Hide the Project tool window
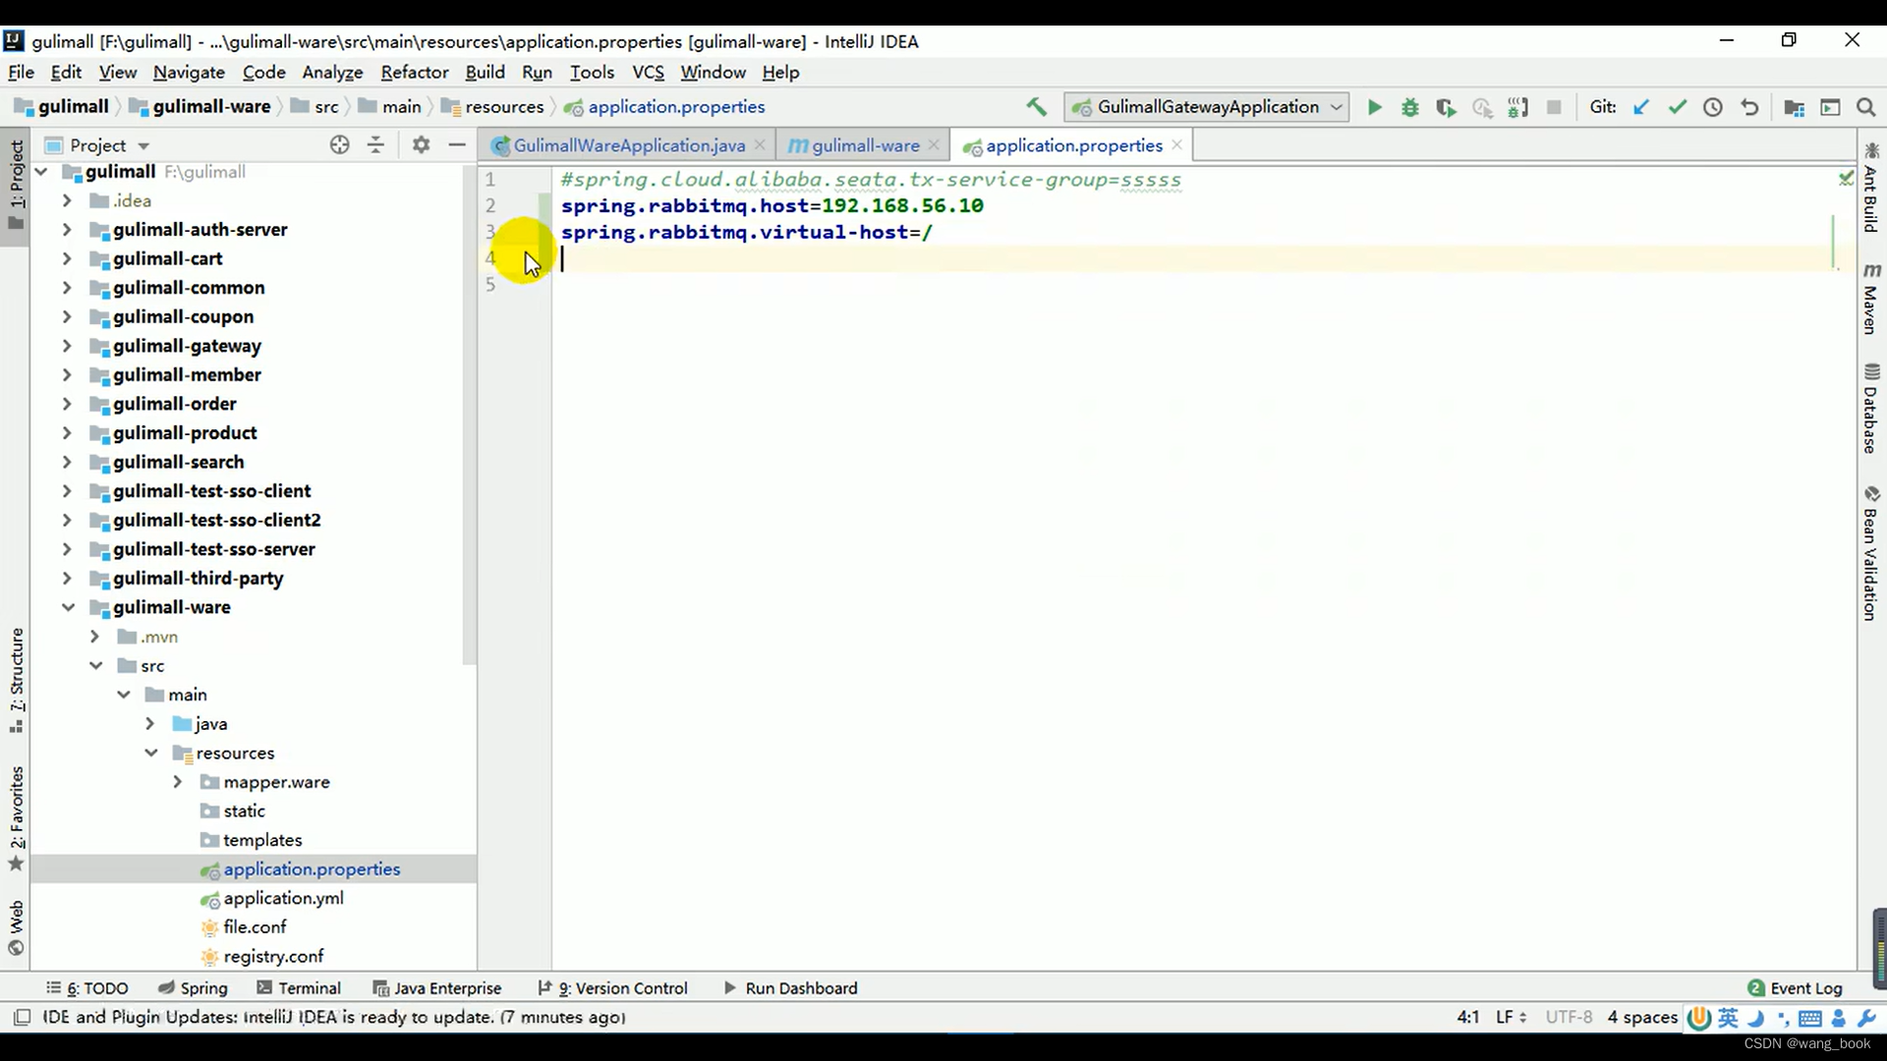The height and width of the screenshot is (1061, 1887). (456, 144)
